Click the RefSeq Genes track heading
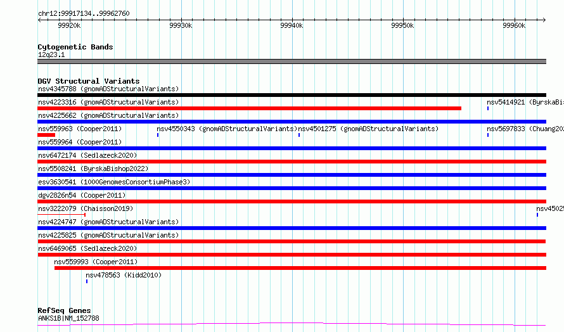Image resolution: width=564 pixels, height=332 pixels. click(x=64, y=310)
